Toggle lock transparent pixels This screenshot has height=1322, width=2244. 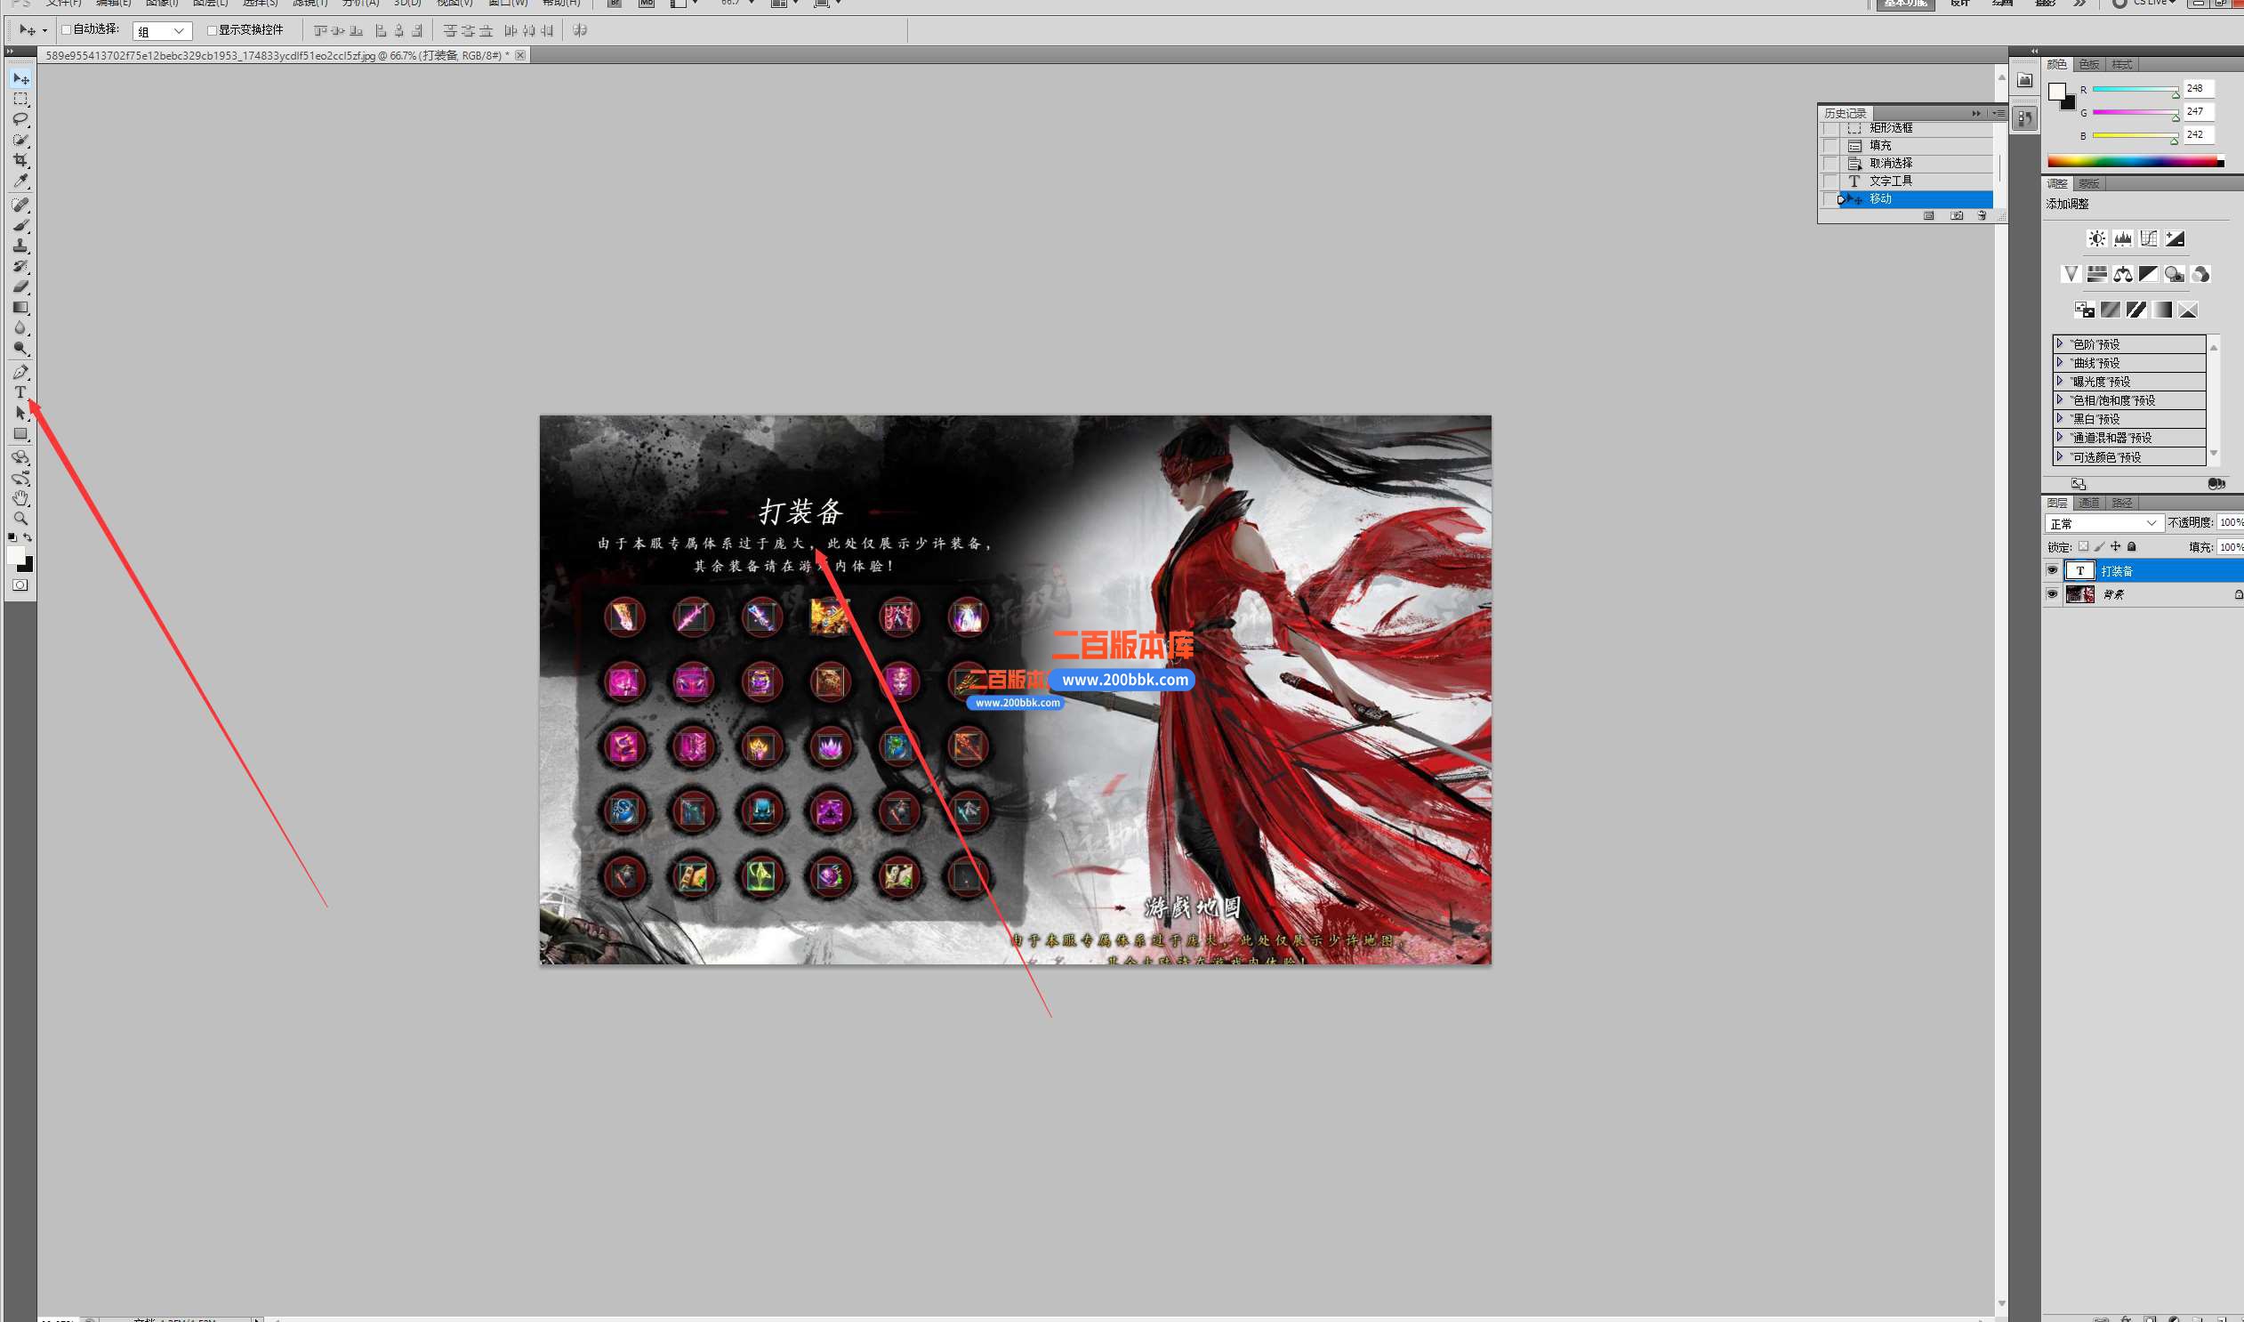[2083, 547]
